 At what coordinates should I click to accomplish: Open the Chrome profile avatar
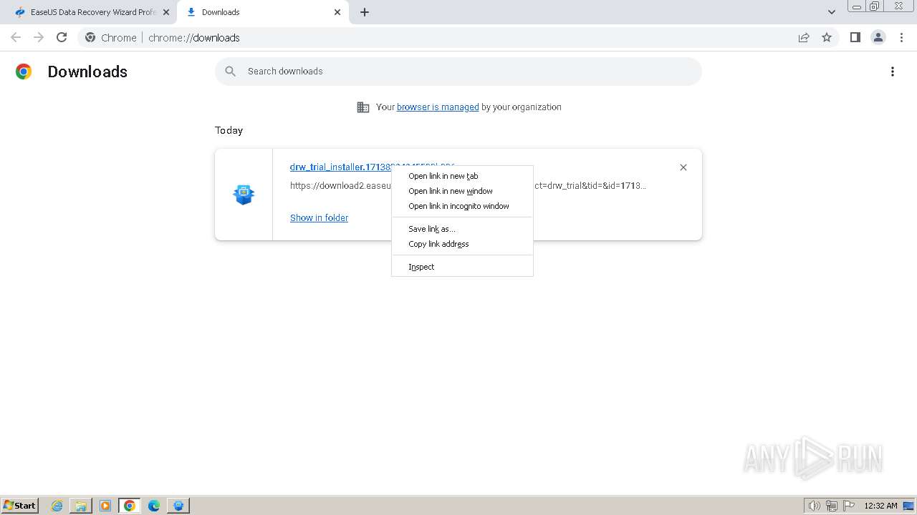[x=878, y=37]
